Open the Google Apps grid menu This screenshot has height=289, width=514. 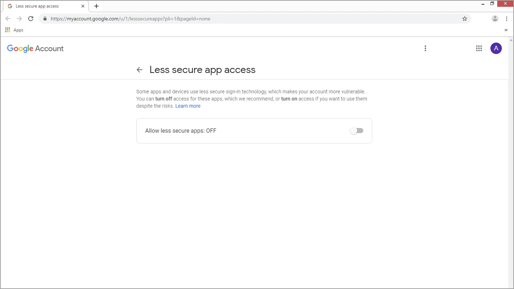479,48
